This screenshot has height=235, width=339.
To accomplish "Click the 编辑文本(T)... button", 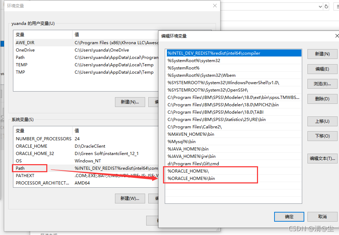I will click(x=322, y=159).
